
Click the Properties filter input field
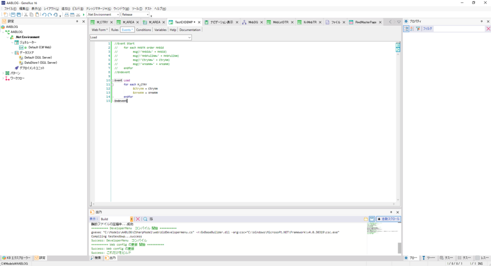459,29
